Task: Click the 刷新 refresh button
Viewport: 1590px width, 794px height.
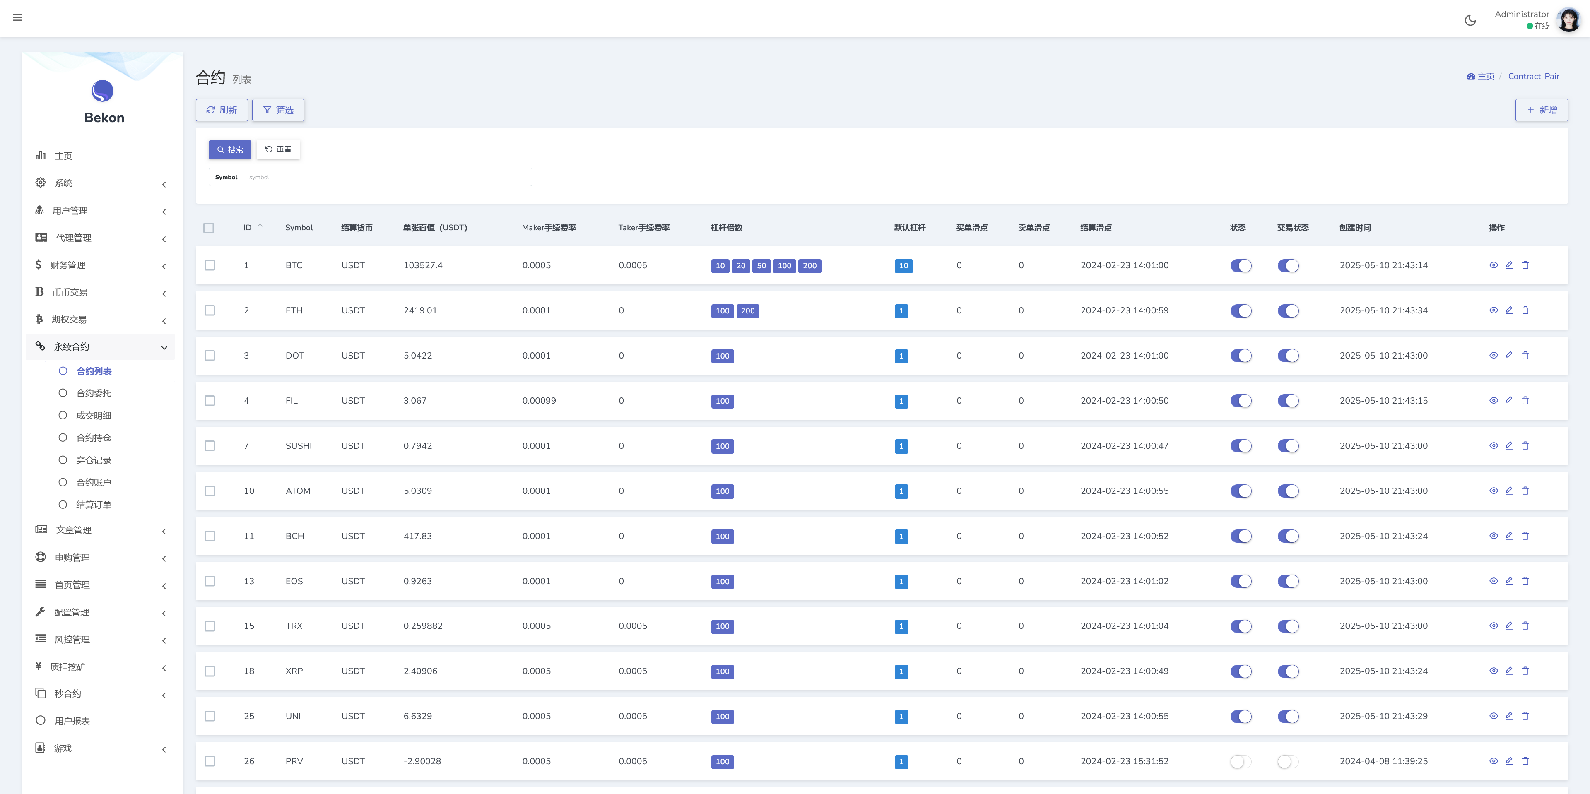Action: (x=222, y=110)
